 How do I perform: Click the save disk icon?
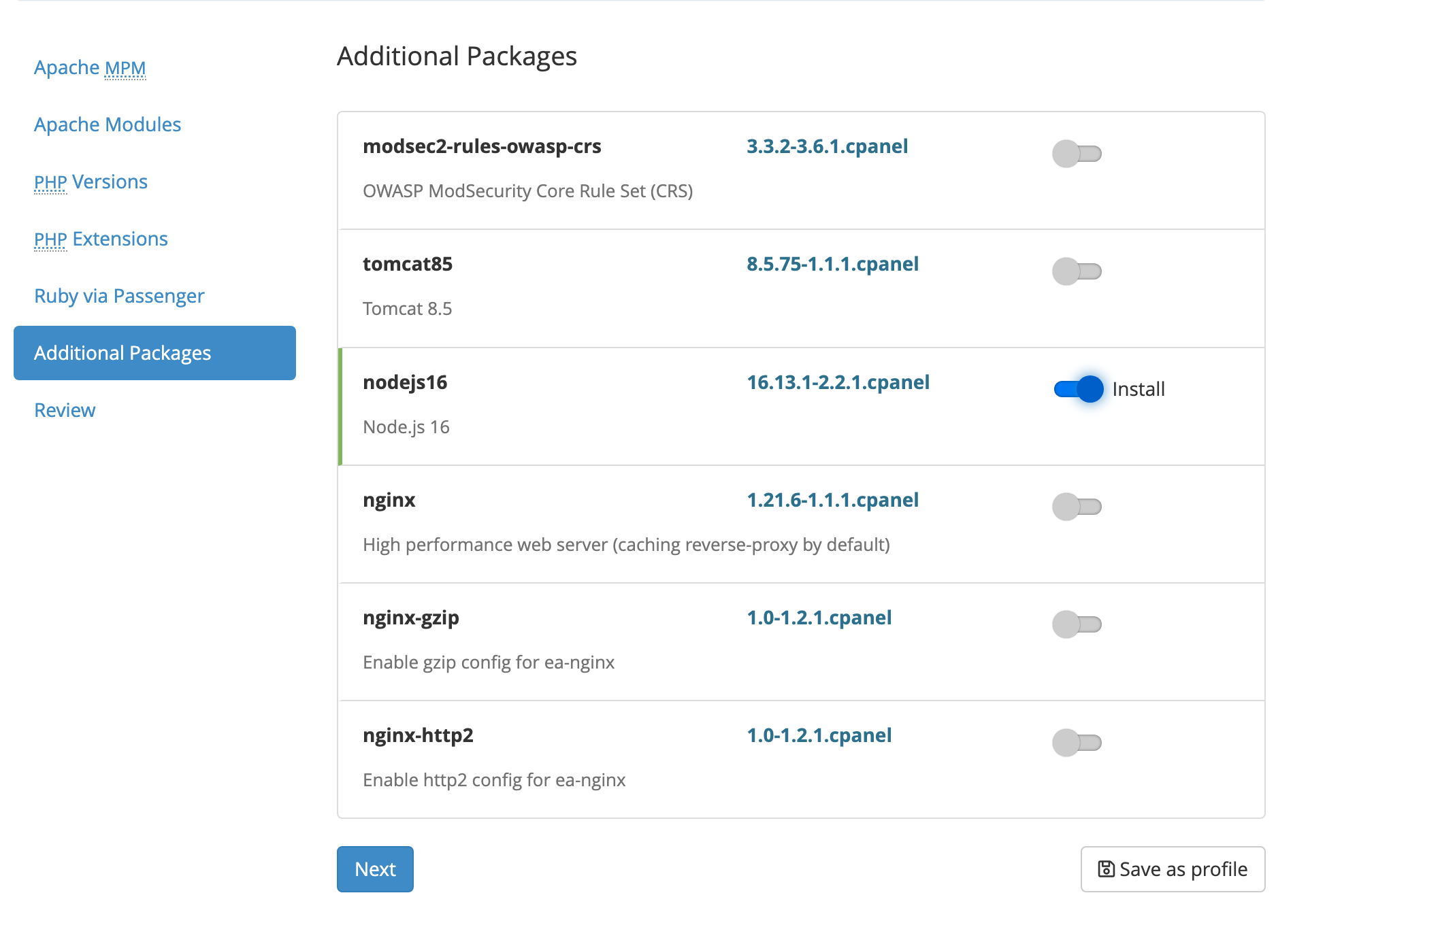[x=1107, y=869]
